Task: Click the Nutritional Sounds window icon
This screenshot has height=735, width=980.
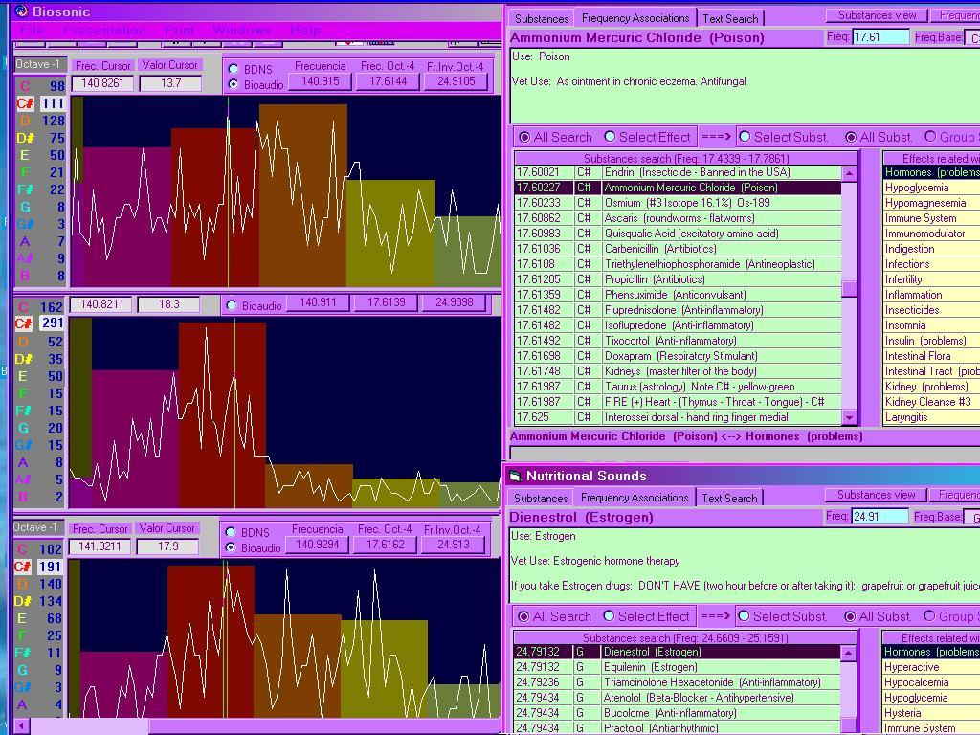Action: pyautogui.click(x=515, y=476)
